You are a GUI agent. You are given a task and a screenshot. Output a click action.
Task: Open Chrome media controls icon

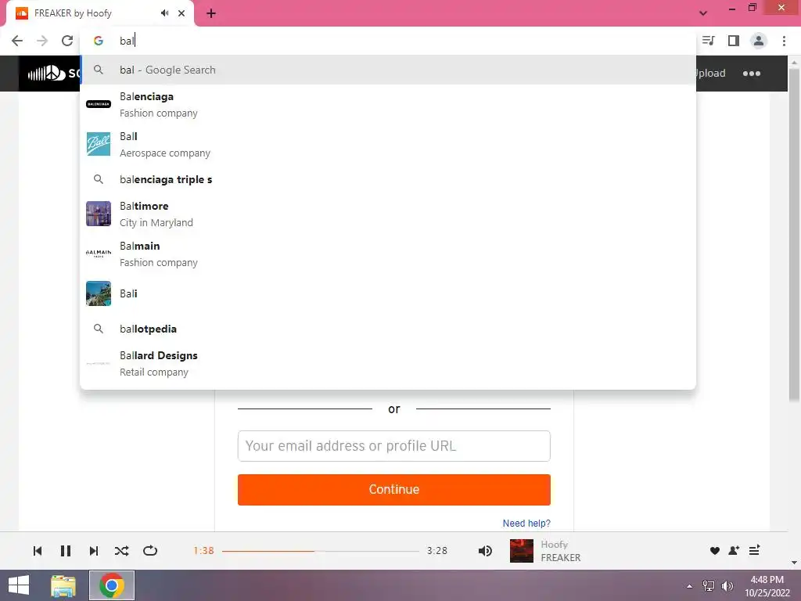[709, 41]
